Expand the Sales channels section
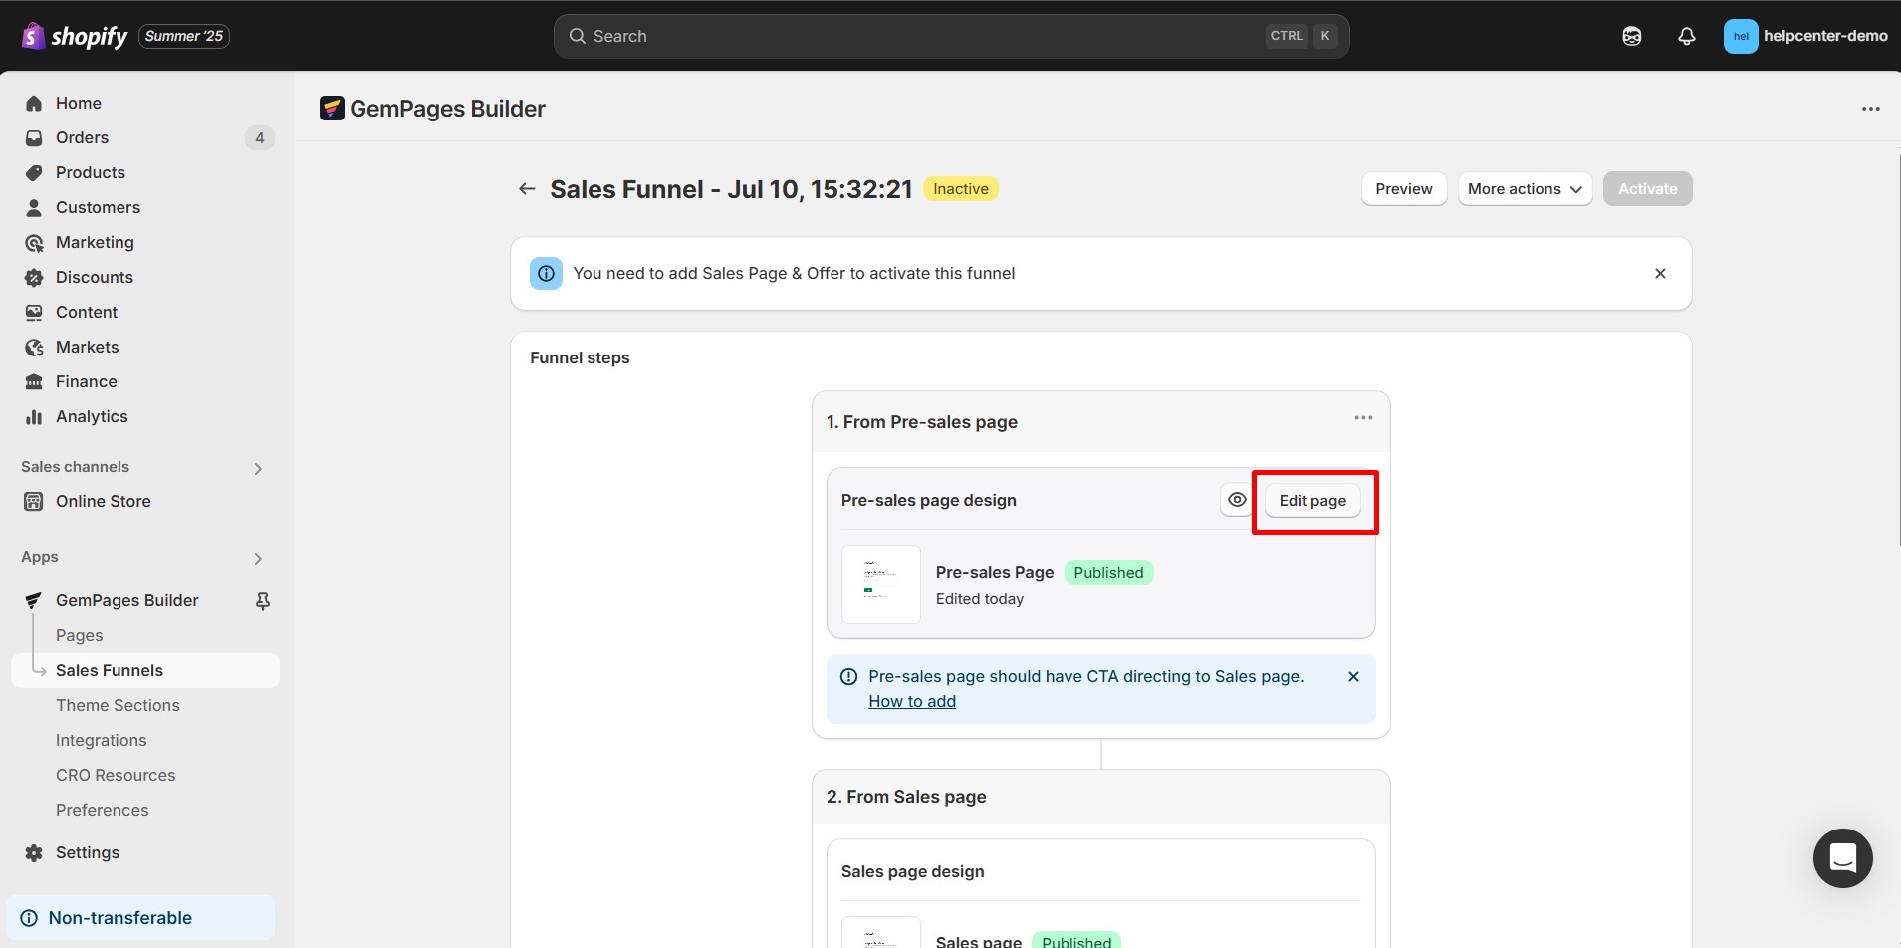Screen dimensions: 1901x948 258,468
